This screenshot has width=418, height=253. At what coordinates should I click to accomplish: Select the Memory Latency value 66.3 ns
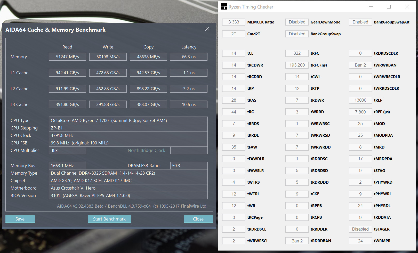pyautogui.click(x=189, y=57)
